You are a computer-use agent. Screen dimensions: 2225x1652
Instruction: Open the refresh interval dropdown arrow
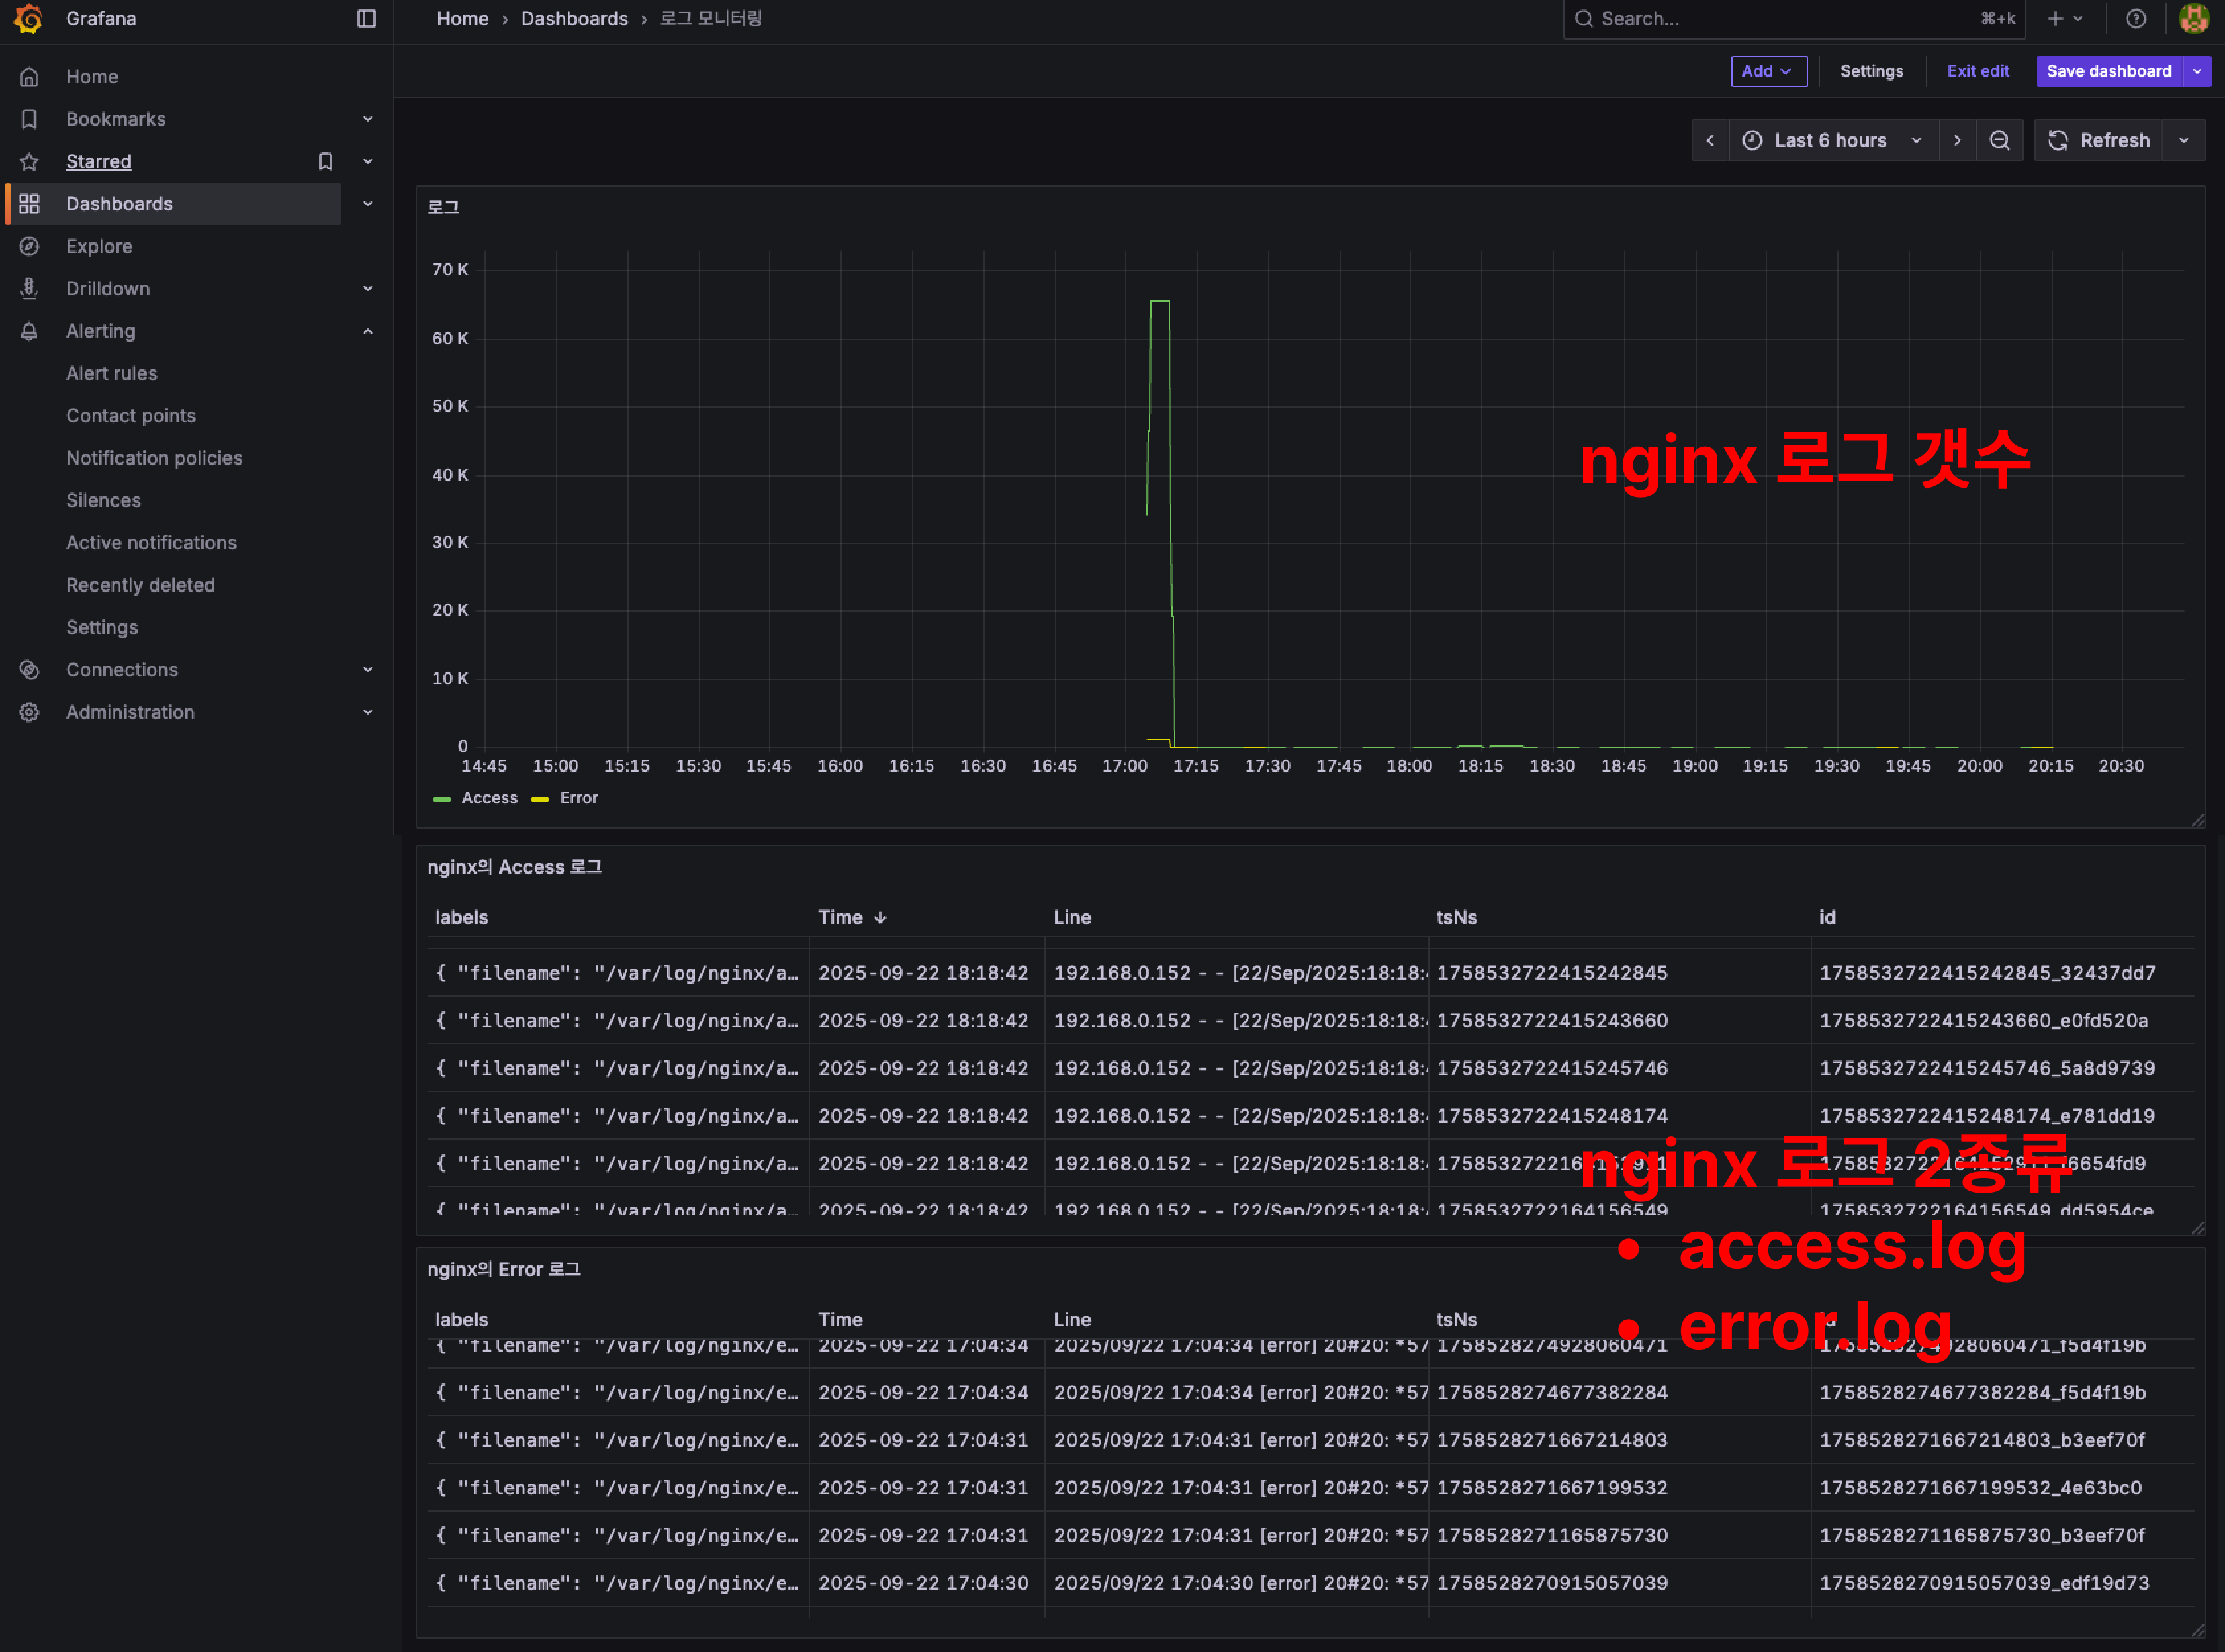click(x=2184, y=141)
